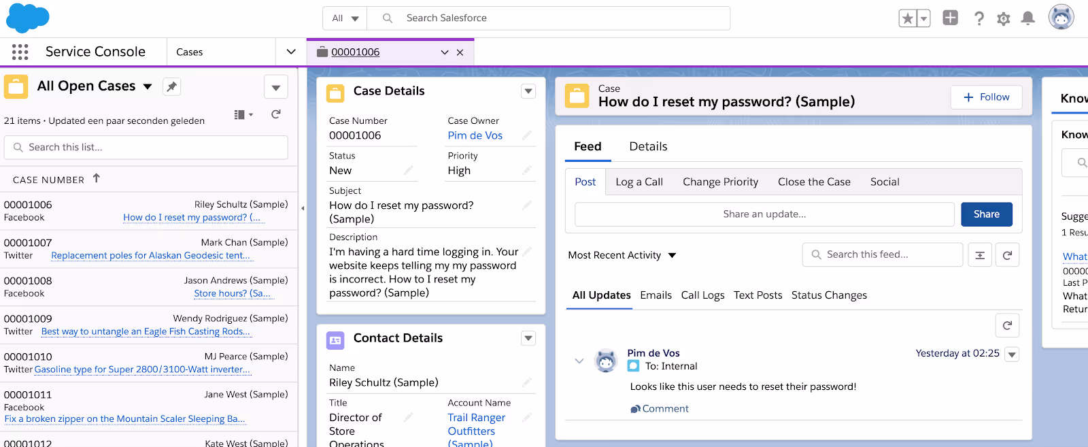
Task: Select the Close the Case publisher tab
Action: pos(814,182)
